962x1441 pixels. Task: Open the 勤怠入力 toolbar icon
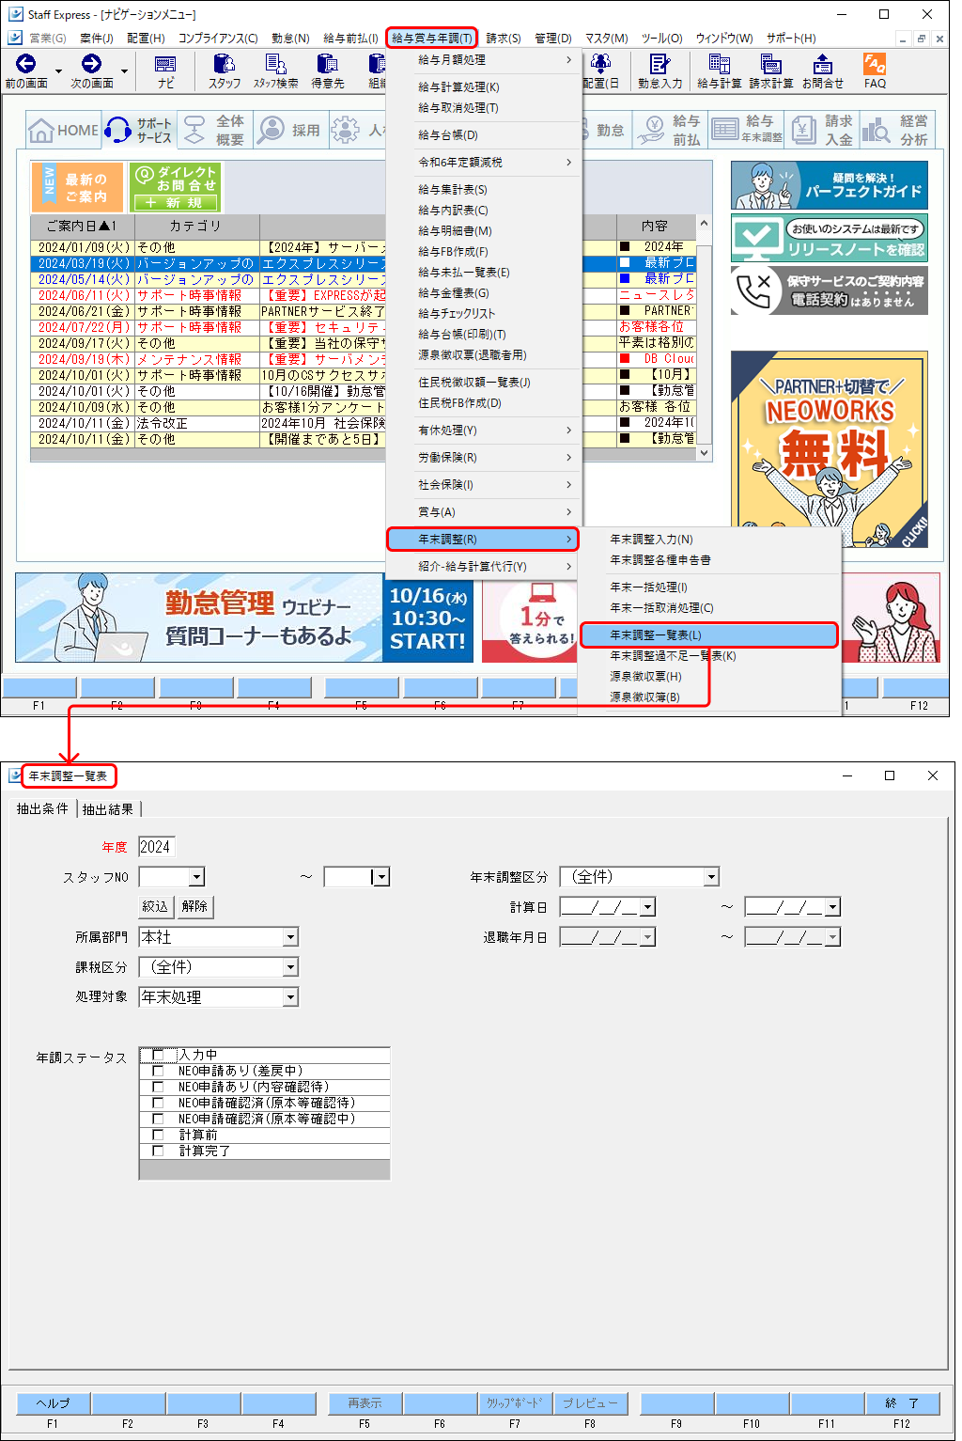click(x=659, y=70)
